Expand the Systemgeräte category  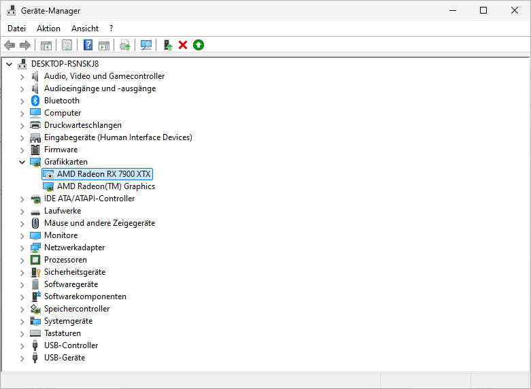pos(22,321)
